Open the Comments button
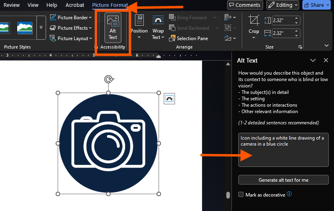This screenshot has height=211, width=334. (245, 5)
